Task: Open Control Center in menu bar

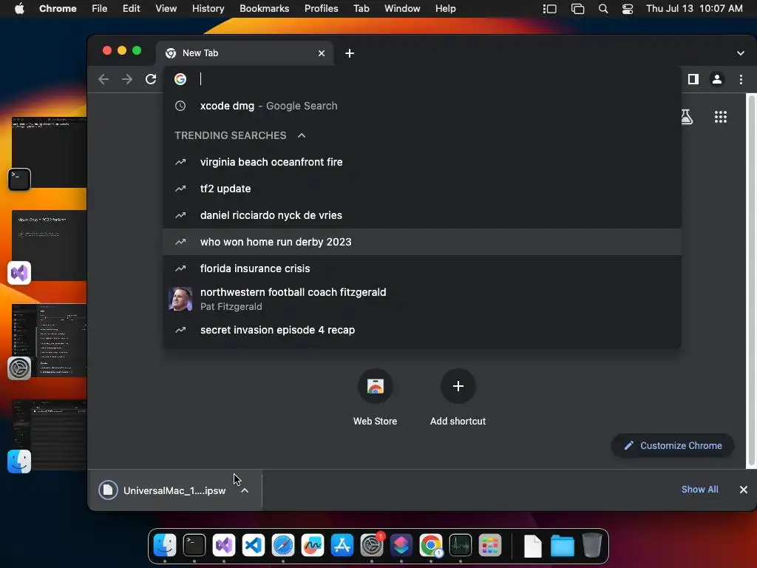Action: point(627,9)
